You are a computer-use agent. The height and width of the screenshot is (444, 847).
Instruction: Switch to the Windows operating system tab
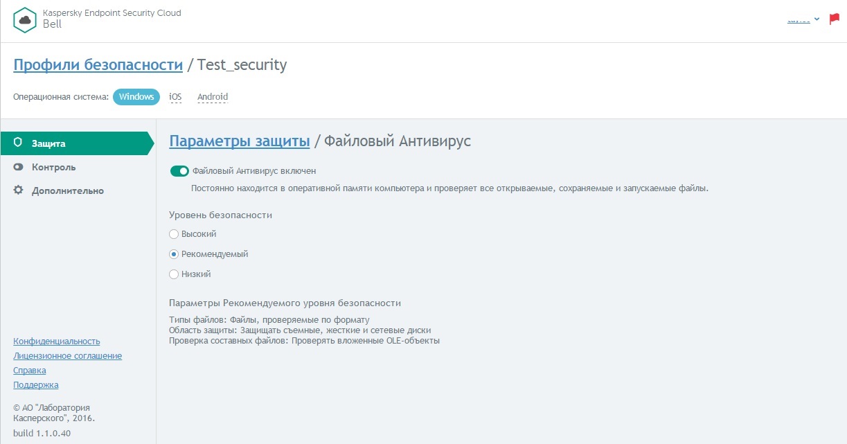click(136, 97)
